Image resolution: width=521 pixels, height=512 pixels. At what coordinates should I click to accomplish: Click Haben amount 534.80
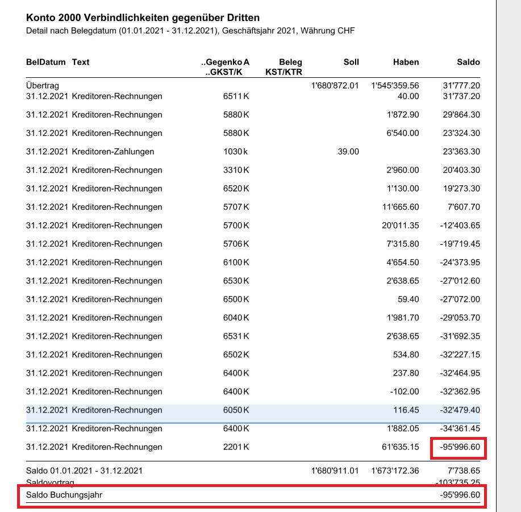point(406,355)
